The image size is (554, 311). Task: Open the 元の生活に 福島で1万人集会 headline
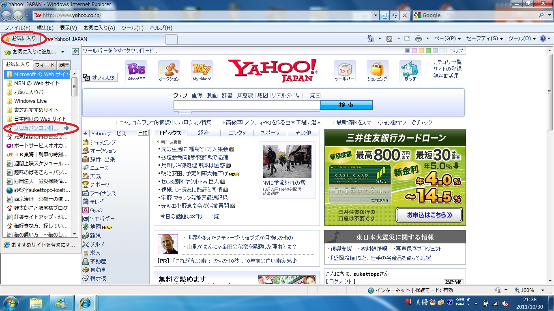(195, 149)
